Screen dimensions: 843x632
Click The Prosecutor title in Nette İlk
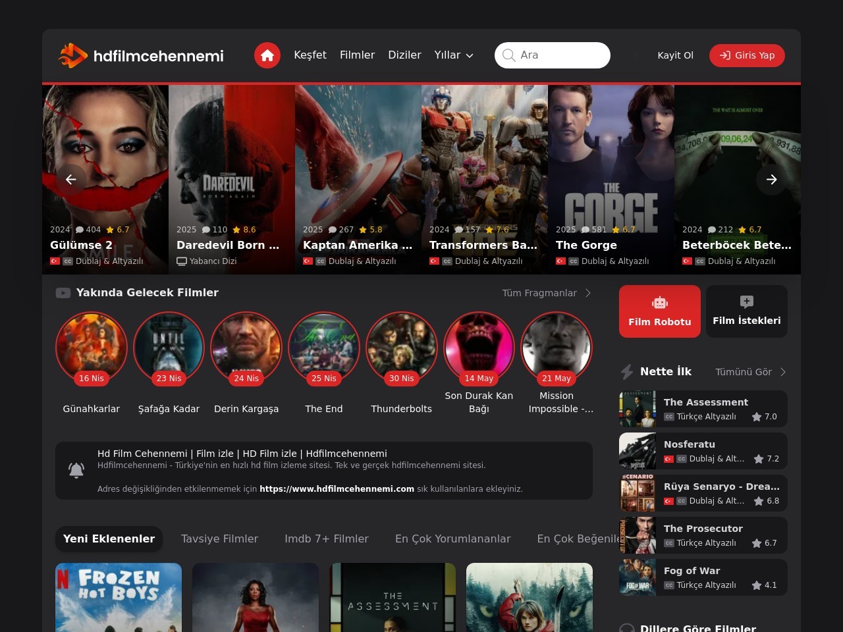pos(703,529)
